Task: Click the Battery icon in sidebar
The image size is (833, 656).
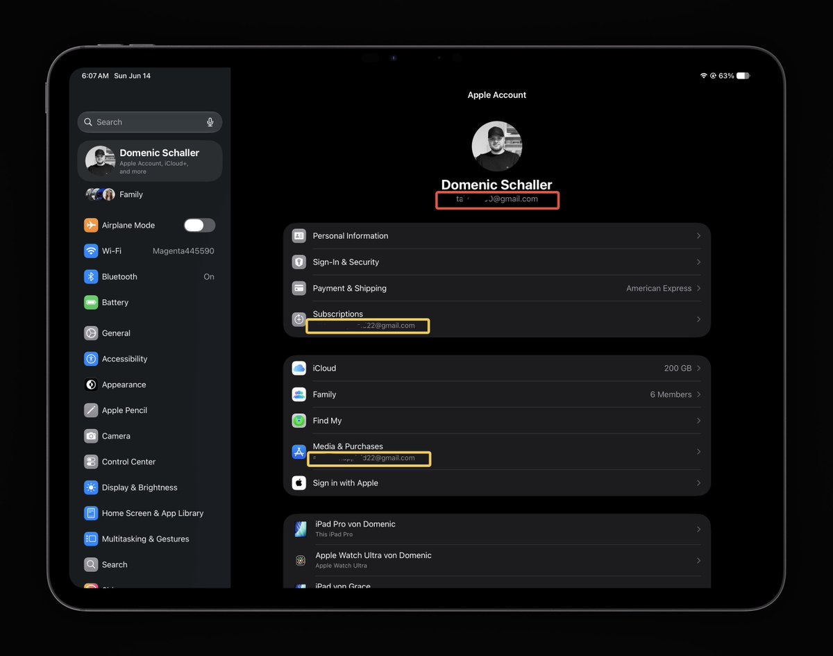Action: pos(91,302)
